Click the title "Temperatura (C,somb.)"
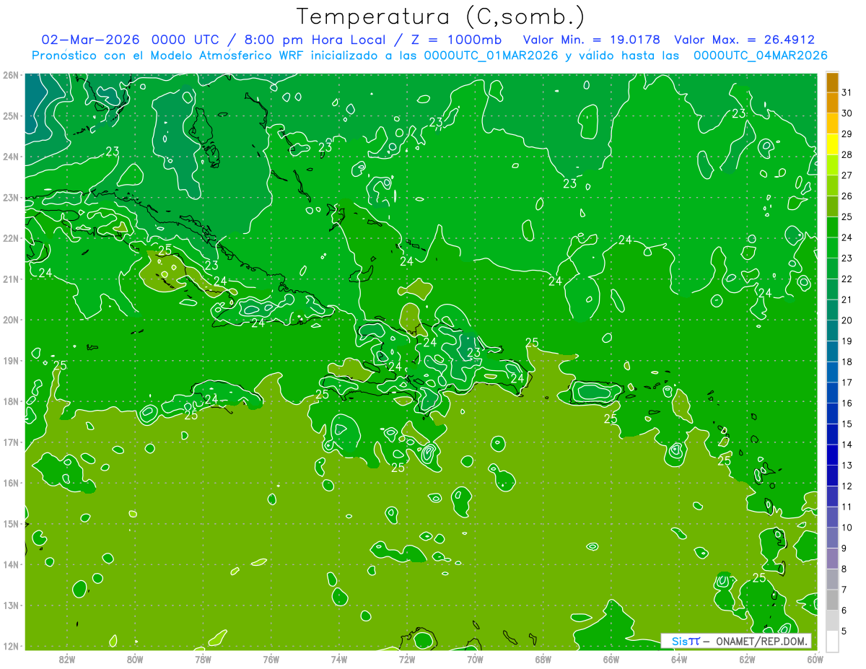 [441, 17]
